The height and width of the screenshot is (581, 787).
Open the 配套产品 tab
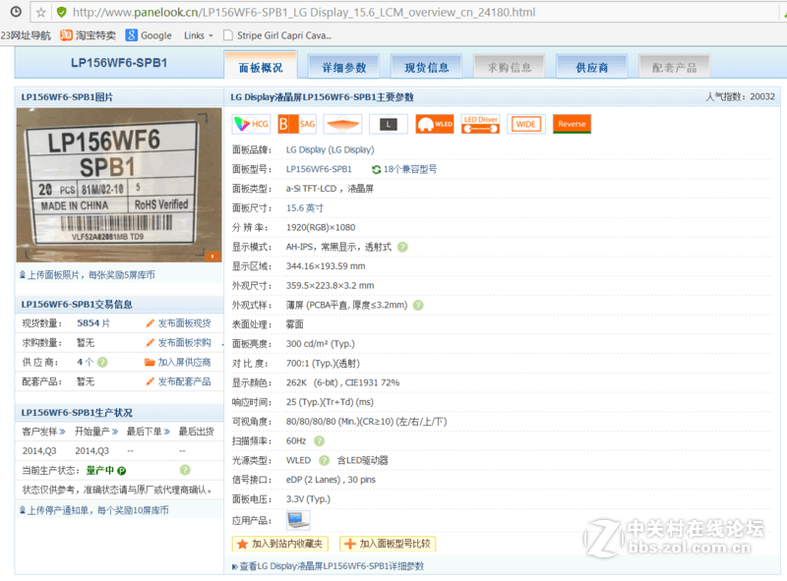click(x=675, y=67)
